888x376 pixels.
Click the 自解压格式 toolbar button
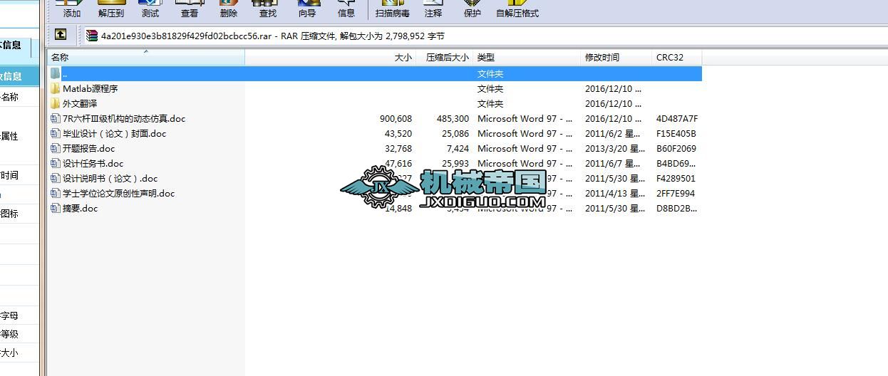[517, 10]
